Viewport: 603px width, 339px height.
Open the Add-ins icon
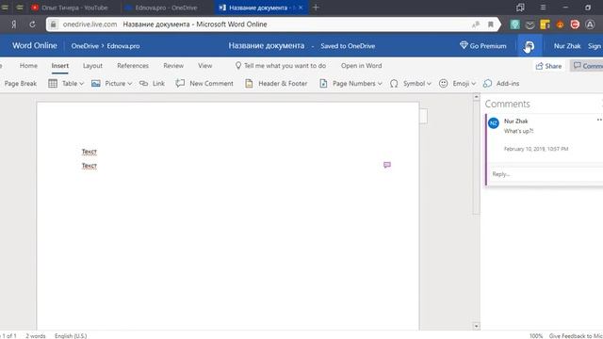tap(488, 84)
